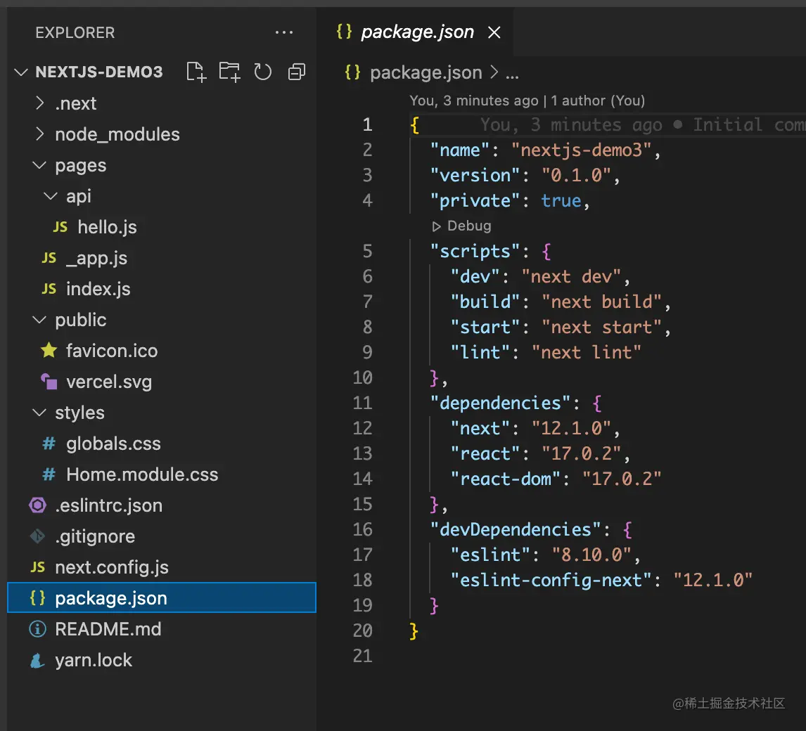Screen dimensions: 806x731
Task: Click the git blame author annotation
Action: click(x=527, y=101)
